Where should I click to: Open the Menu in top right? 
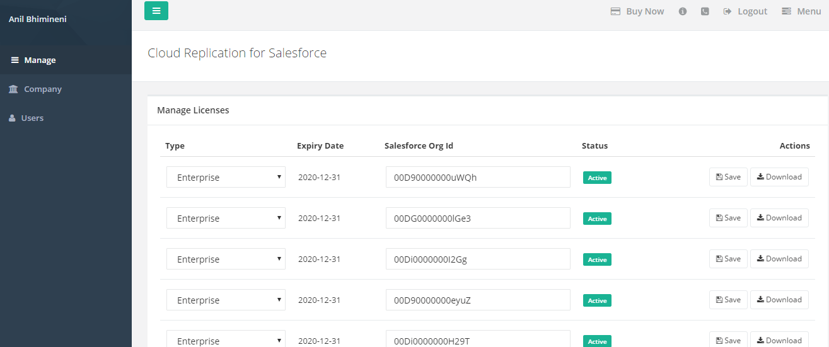click(801, 11)
